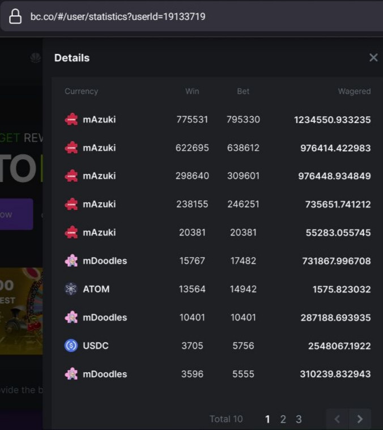Viewport: 383px width, 430px height.
Task: Select page 1 in pagination
Action: (x=267, y=419)
